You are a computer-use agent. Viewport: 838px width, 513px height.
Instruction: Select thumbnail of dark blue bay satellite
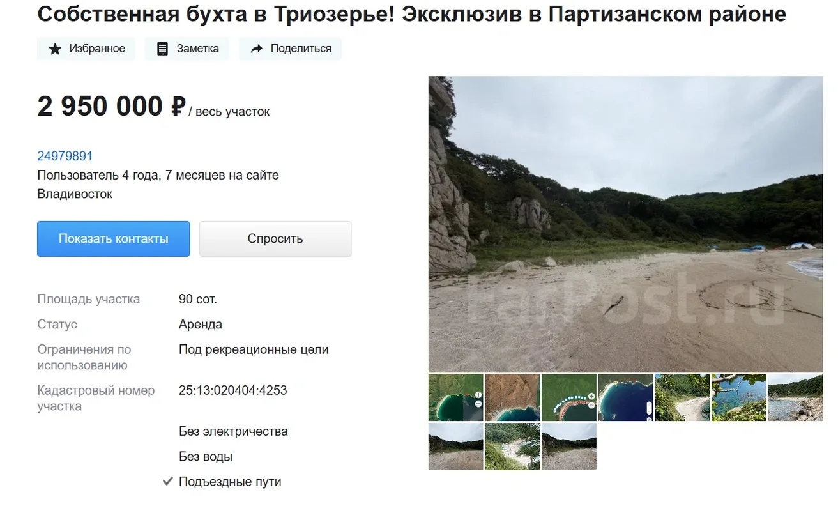(625, 397)
